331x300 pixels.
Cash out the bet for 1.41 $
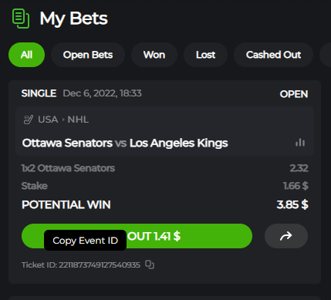pos(137,236)
